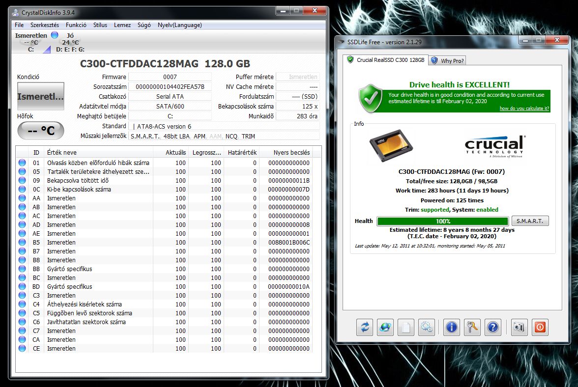The image size is (578, 387).
Task: Open the Lemez menu
Action: tap(122, 25)
